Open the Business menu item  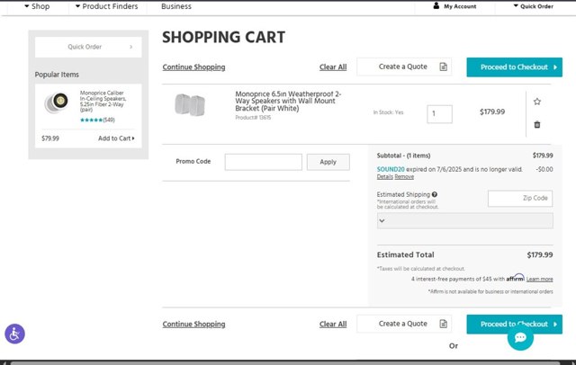[x=176, y=6]
